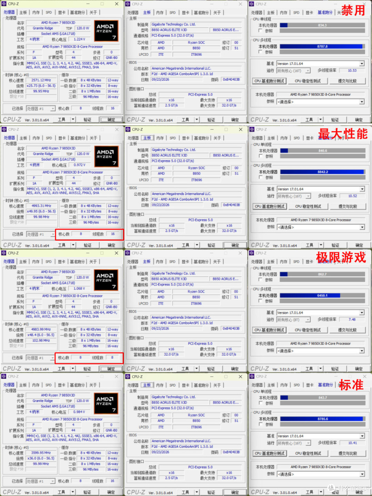Enable 参照 checkbox under multi-thread score 8842.2

(261, 177)
